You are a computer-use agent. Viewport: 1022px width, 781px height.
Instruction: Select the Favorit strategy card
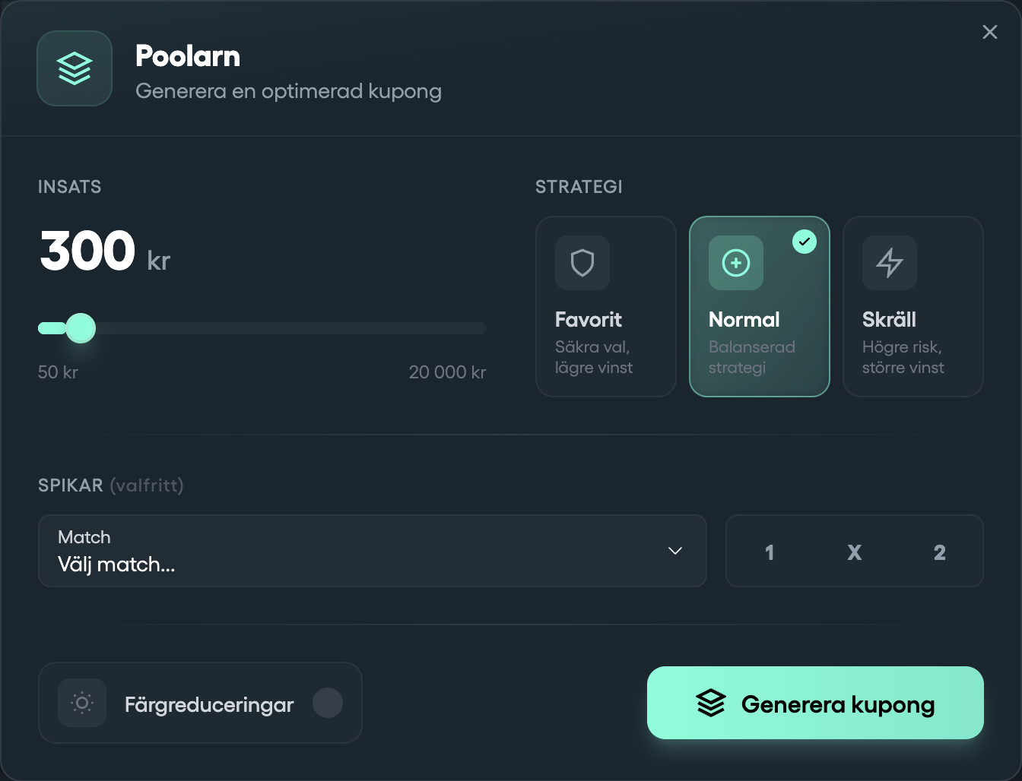point(605,306)
